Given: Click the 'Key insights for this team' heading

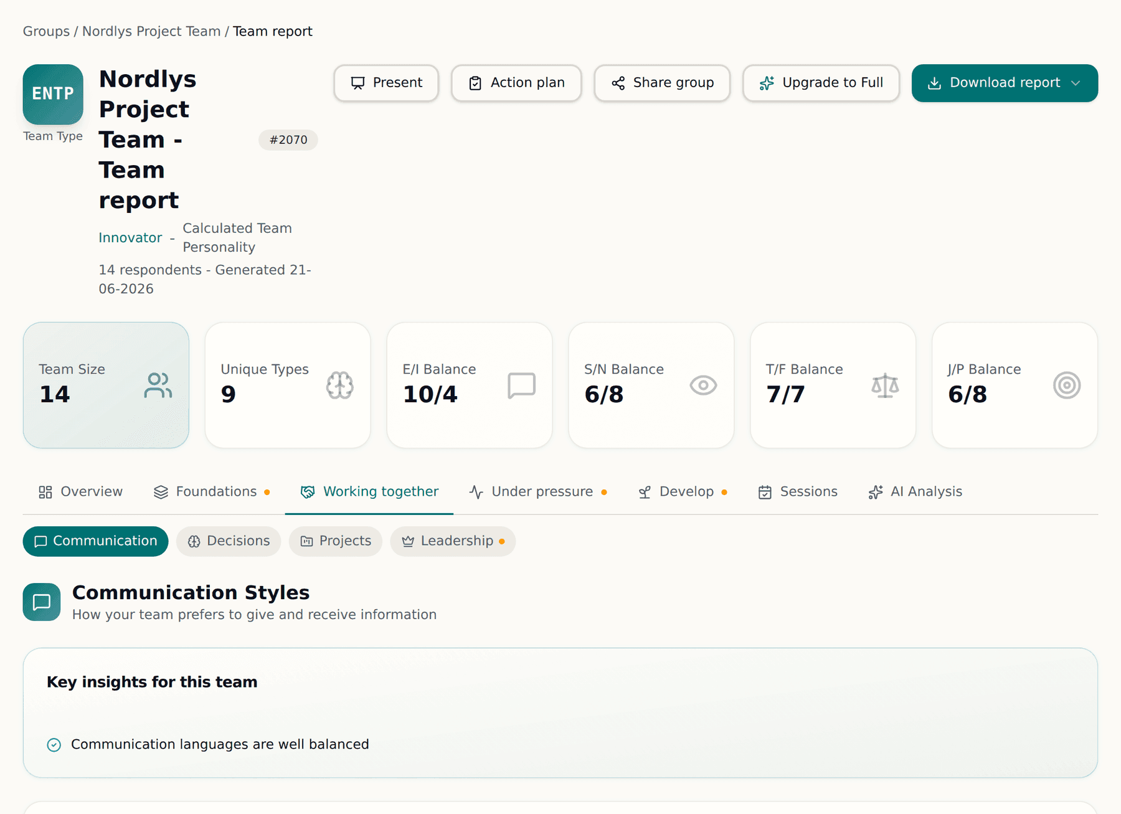Looking at the screenshot, I should point(152,683).
